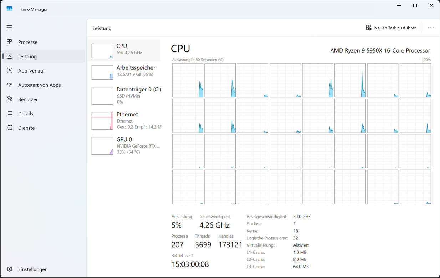The width and height of the screenshot is (440, 278).
Task: Click the Prozesse sidebar icon
Action: coord(10,42)
